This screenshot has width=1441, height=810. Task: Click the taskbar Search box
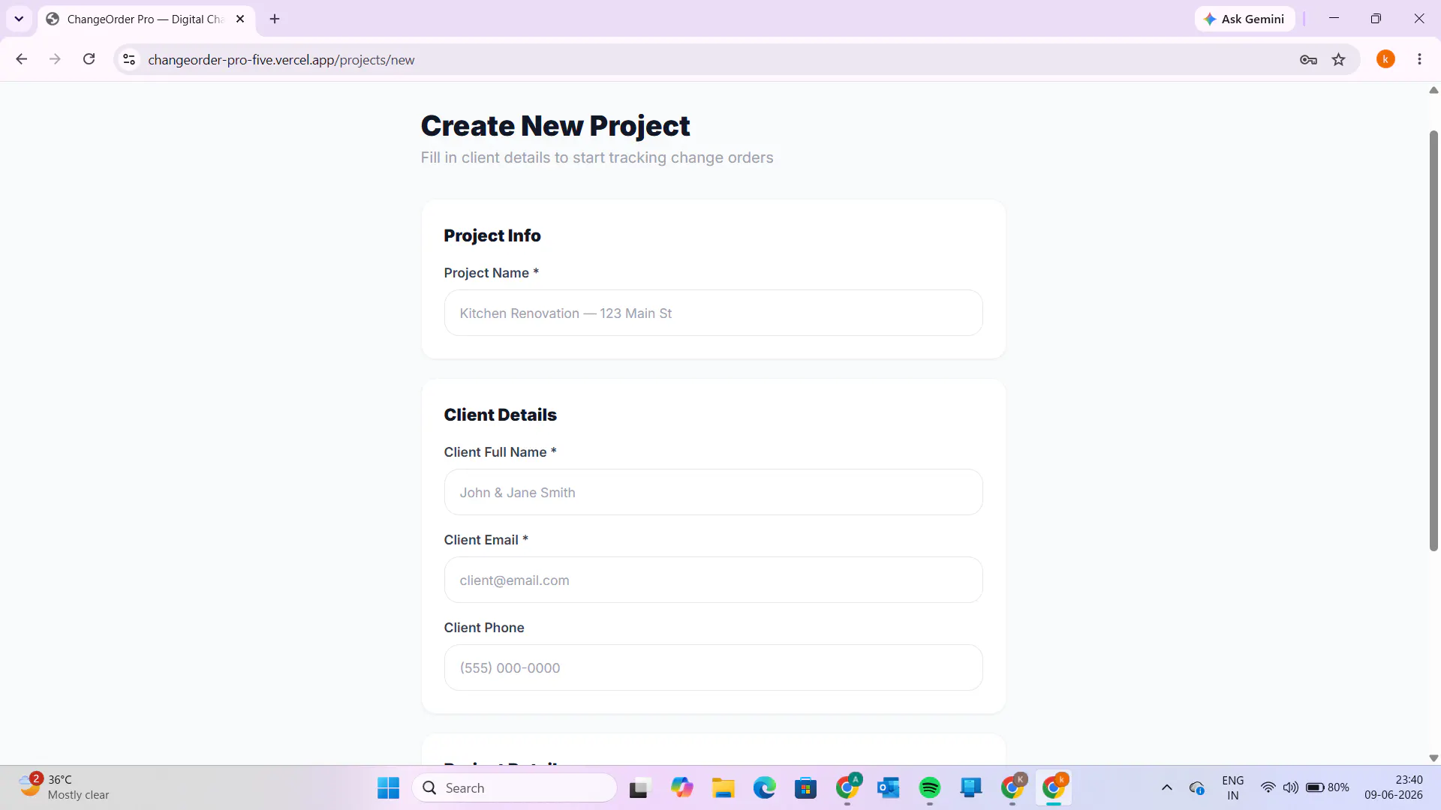[515, 787]
